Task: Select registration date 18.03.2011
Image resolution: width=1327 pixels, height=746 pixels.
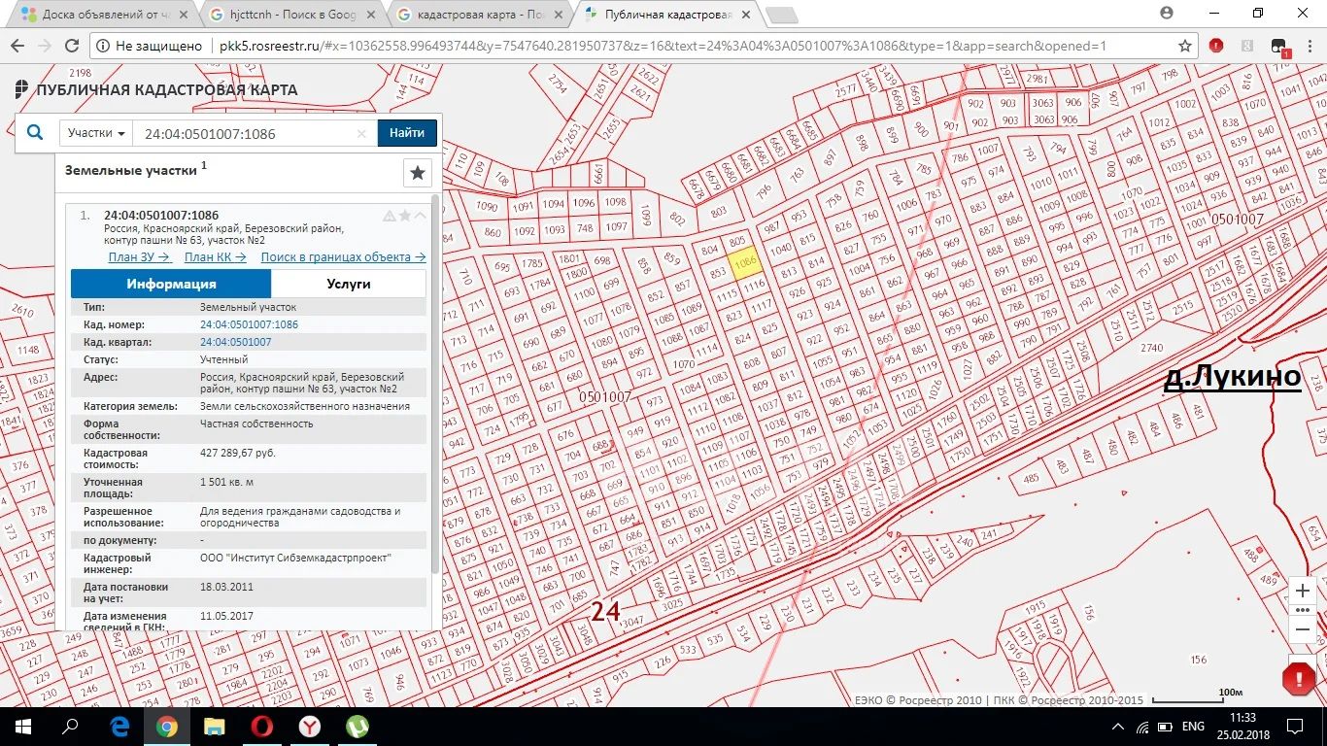Action: (x=225, y=587)
